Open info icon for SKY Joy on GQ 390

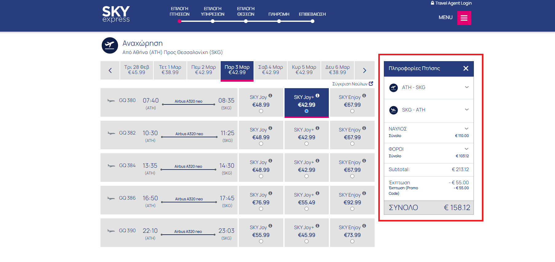coord(270,226)
